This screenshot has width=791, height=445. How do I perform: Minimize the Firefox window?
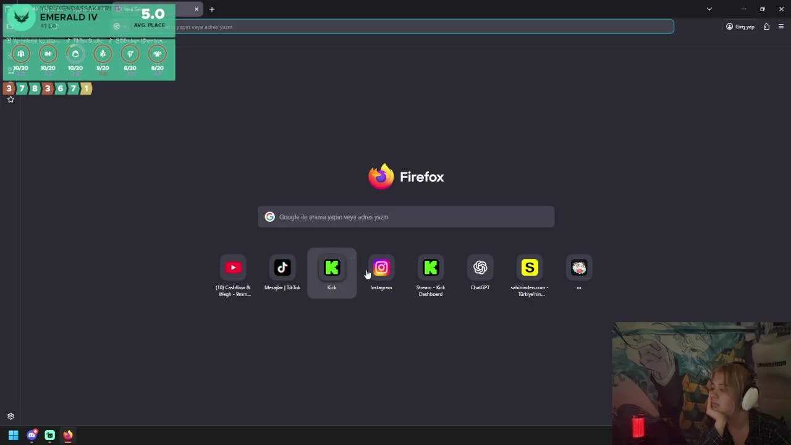click(x=743, y=9)
